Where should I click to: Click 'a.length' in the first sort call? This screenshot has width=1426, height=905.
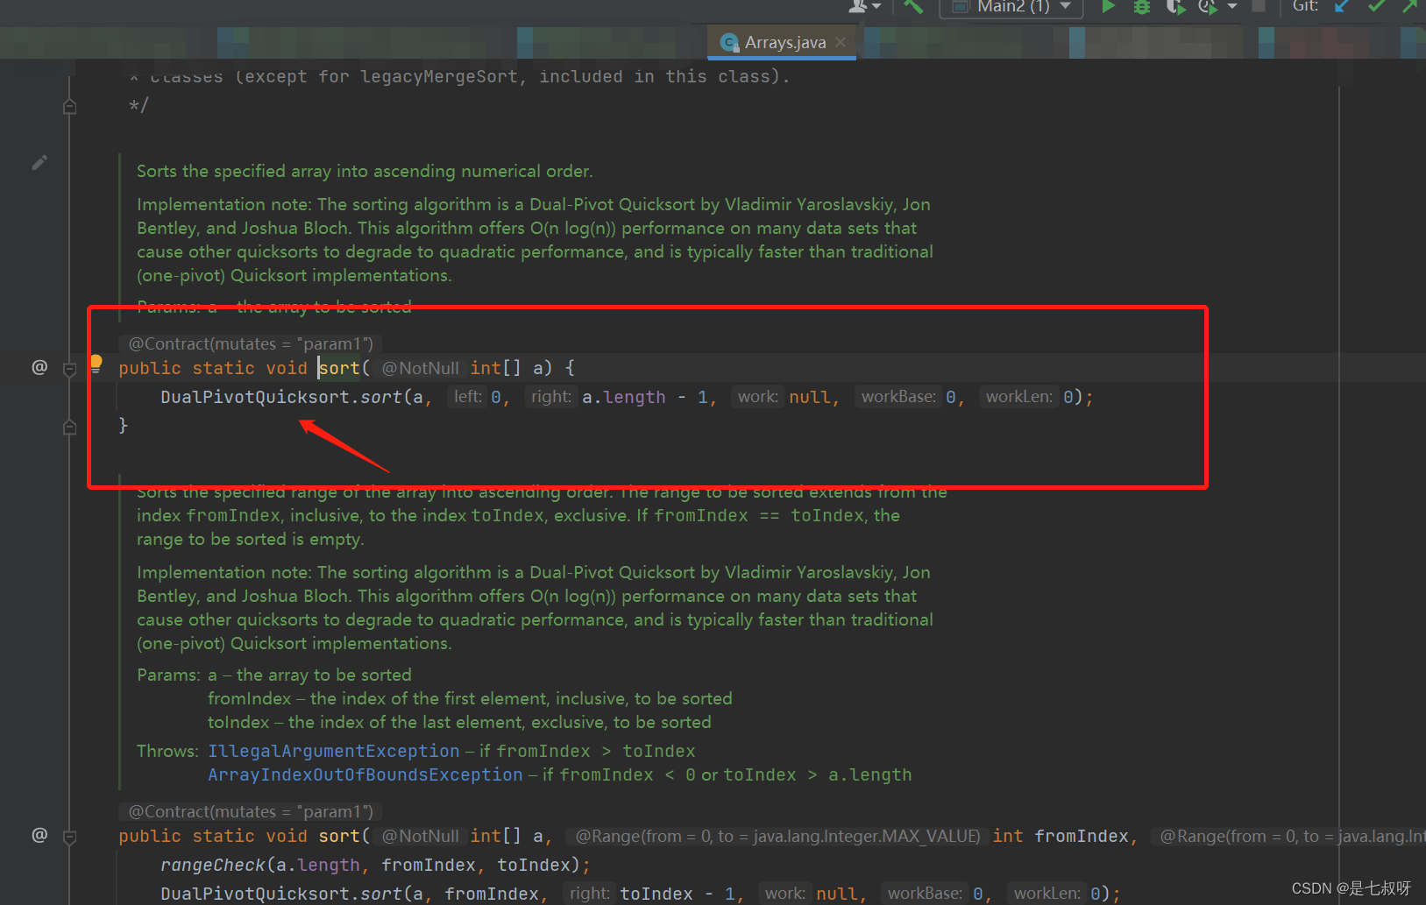pyautogui.click(x=624, y=397)
